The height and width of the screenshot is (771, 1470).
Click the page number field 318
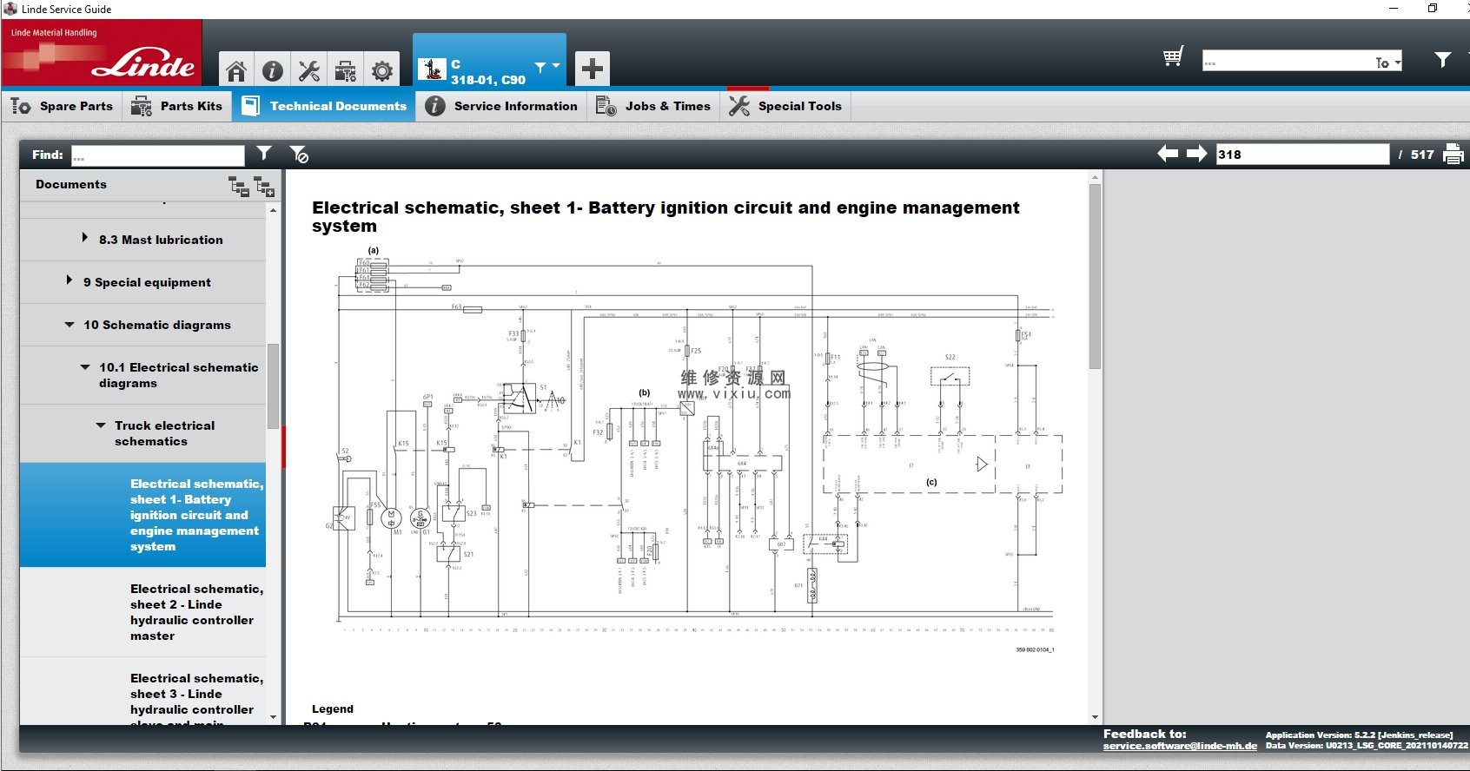point(1302,155)
